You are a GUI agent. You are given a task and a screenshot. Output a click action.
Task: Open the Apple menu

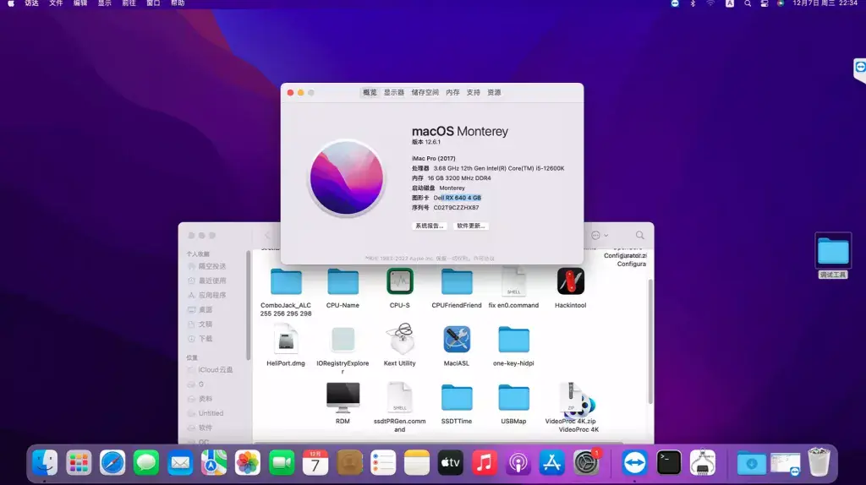[10, 3]
